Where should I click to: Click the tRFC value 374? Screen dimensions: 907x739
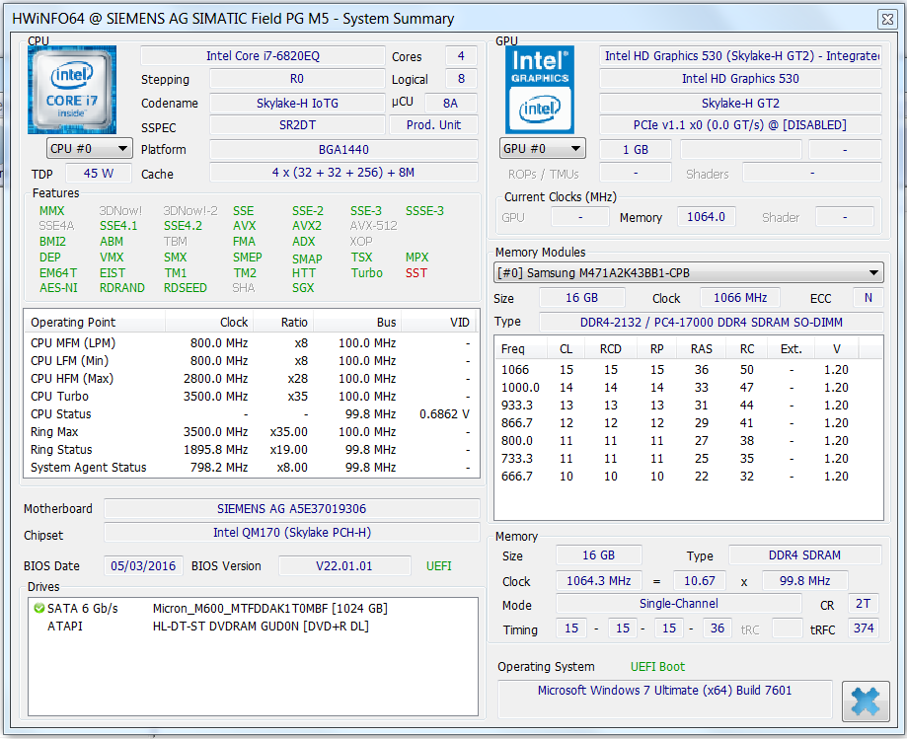pyautogui.click(x=863, y=628)
